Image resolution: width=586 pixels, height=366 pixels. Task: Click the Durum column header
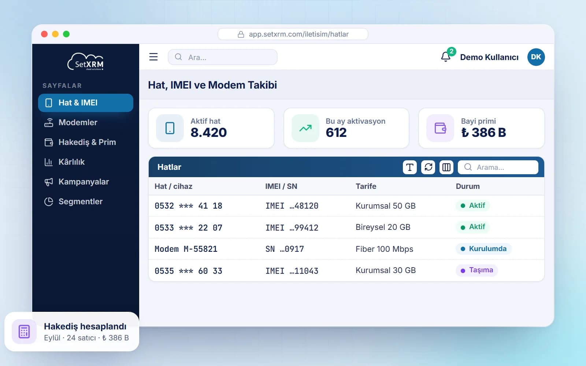[x=468, y=186]
